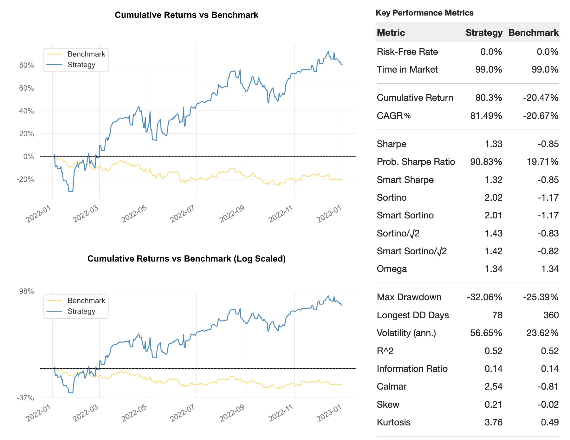The image size is (570, 440).
Task: Click the Volatility (ann.) strategy value 56.65%
Action: click(486, 333)
